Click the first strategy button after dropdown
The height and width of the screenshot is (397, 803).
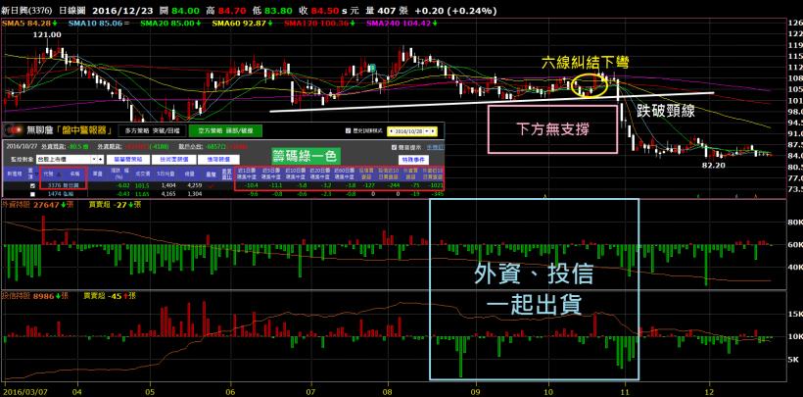pyautogui.click(x=128, y=160)
